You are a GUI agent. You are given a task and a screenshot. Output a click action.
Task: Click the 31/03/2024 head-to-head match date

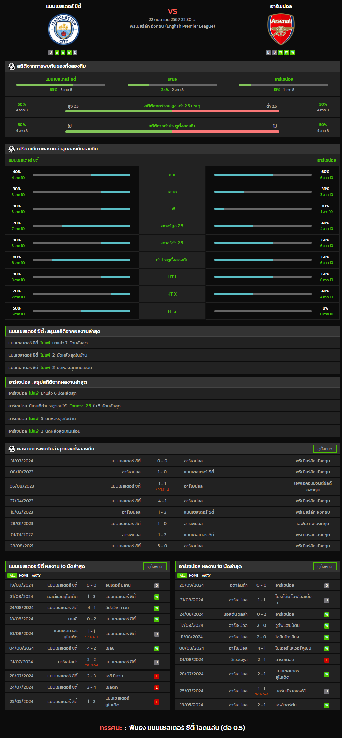click(x=22, y=461)
